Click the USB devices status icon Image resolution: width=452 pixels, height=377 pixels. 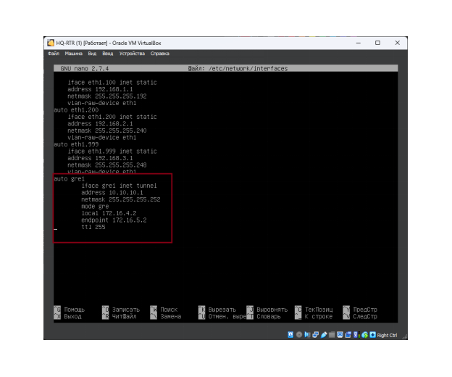(x=324, y=335)
